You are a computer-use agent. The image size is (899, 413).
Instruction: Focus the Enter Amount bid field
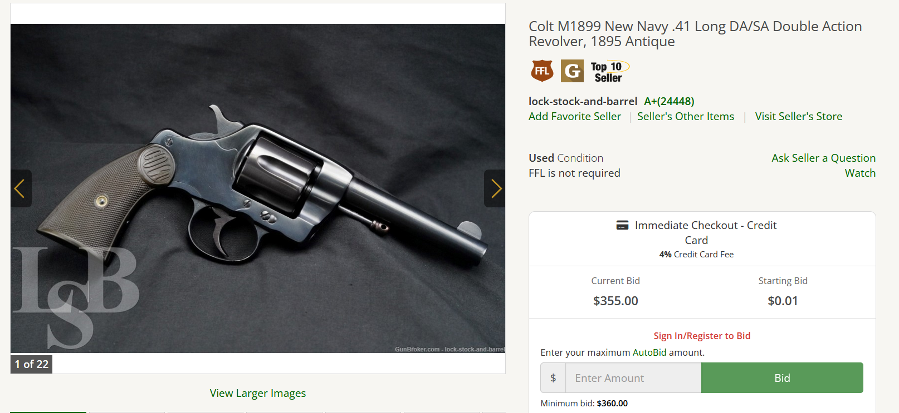click(x=633, y=378)
